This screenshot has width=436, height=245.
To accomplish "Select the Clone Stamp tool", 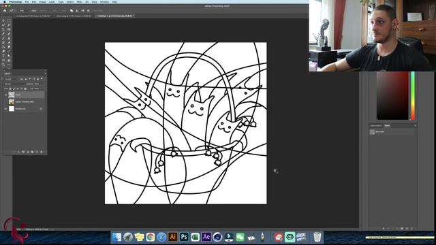I will click(9, 38).
